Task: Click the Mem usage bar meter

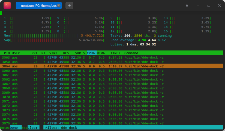Action: click(x=54, y=35)
